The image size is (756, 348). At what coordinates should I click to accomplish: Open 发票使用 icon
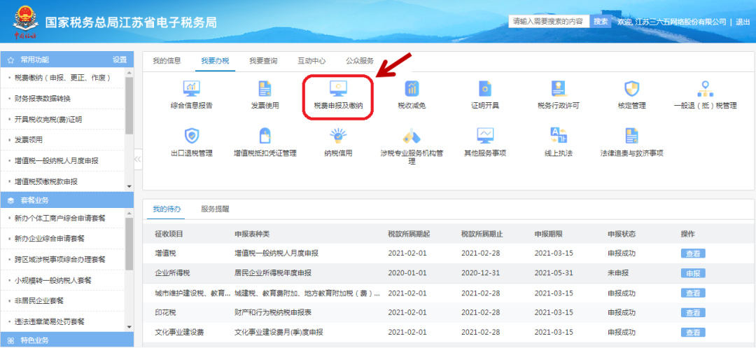click(x=265, y=89)
